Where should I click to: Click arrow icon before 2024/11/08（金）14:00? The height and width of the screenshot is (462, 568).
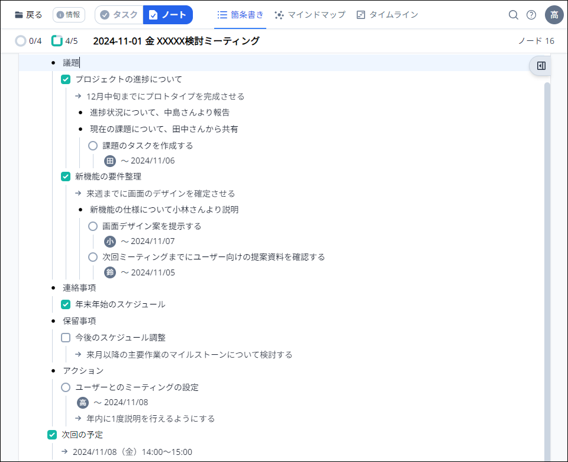64,451
